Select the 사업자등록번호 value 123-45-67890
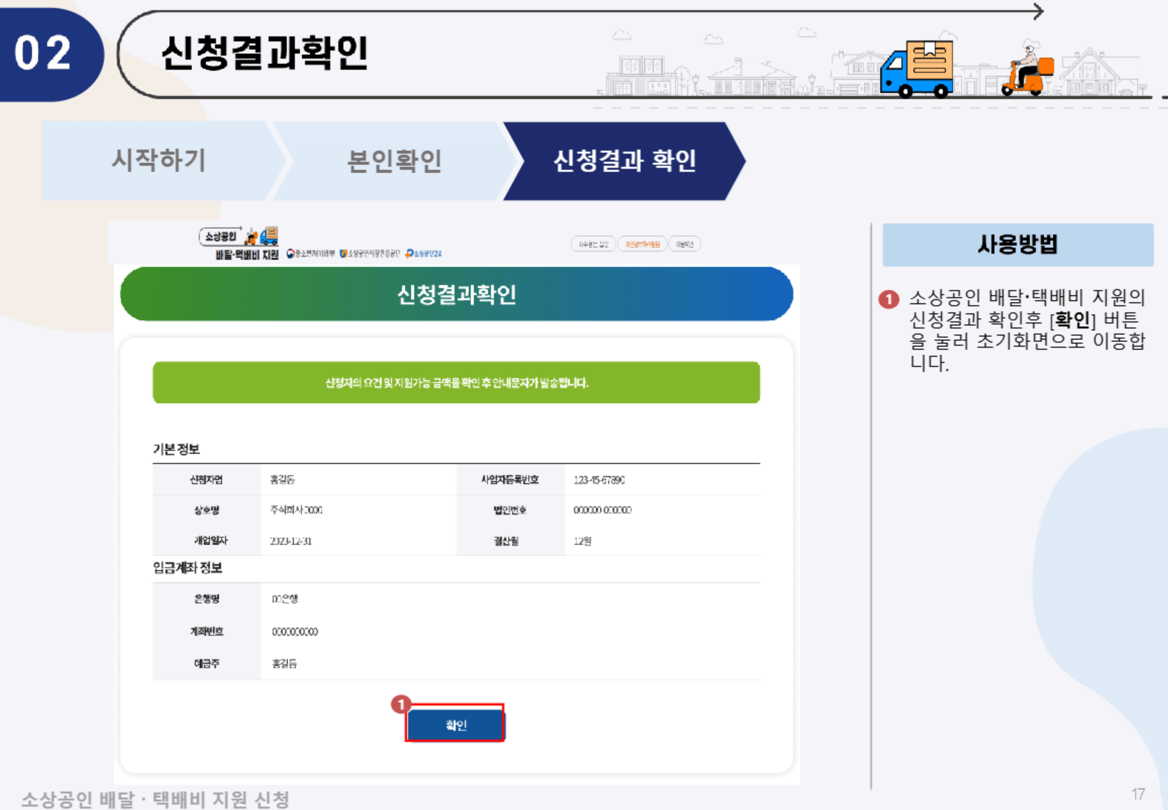Screen dimensions: 1168x810 (x=599, y=479)
